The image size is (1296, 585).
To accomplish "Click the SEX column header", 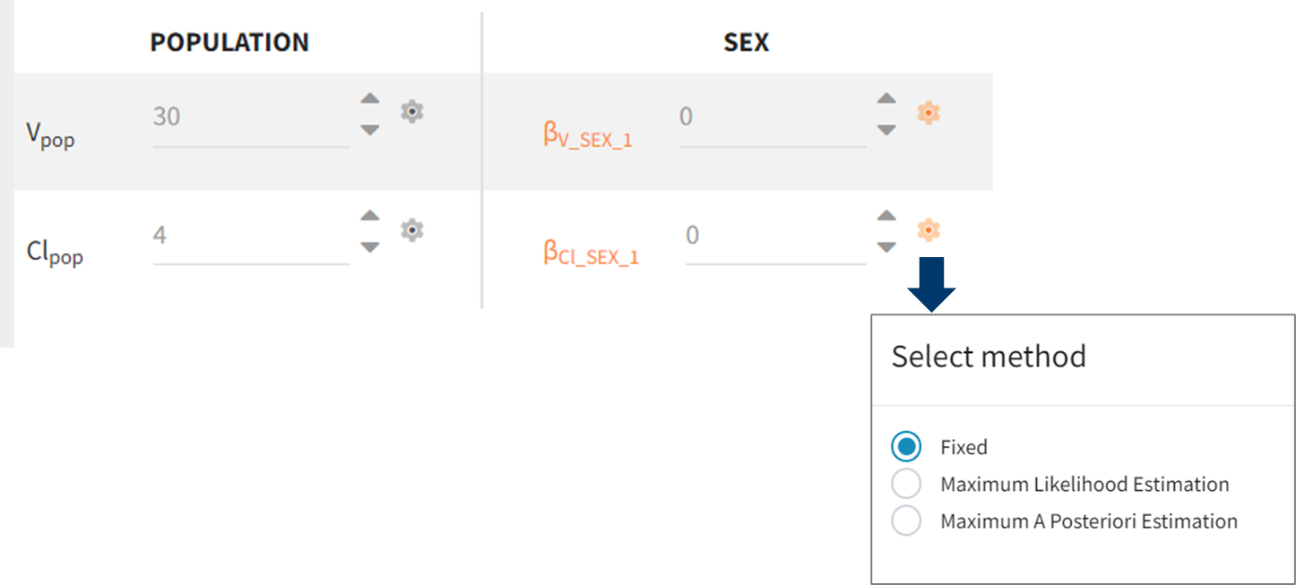I will pos(746,42).
